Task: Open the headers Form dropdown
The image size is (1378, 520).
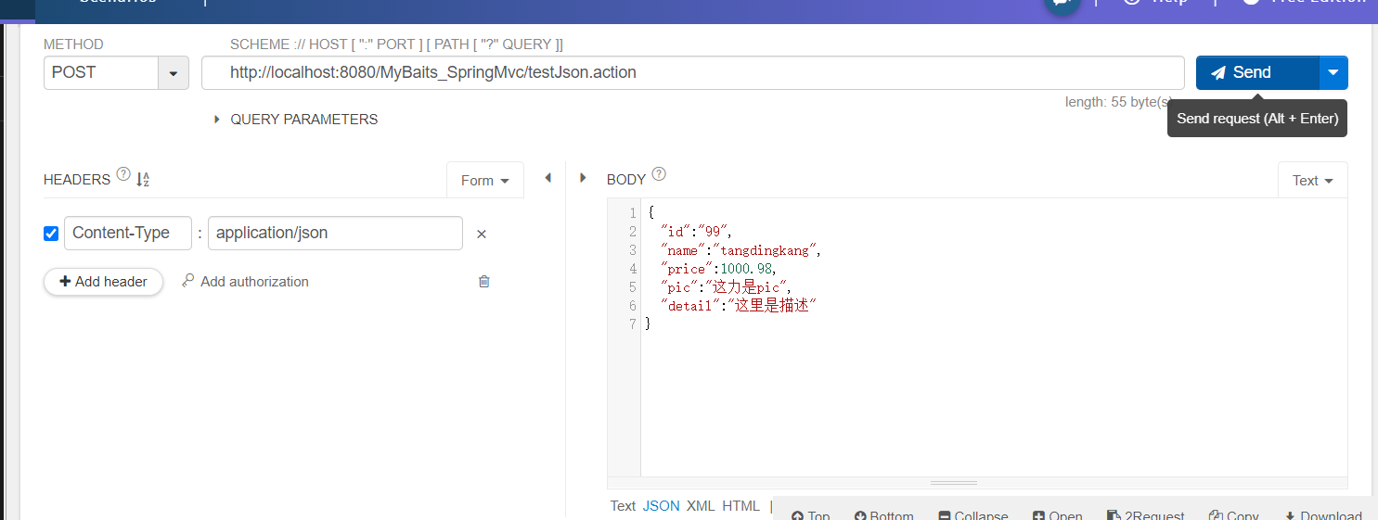Action: tap(485, 181)
